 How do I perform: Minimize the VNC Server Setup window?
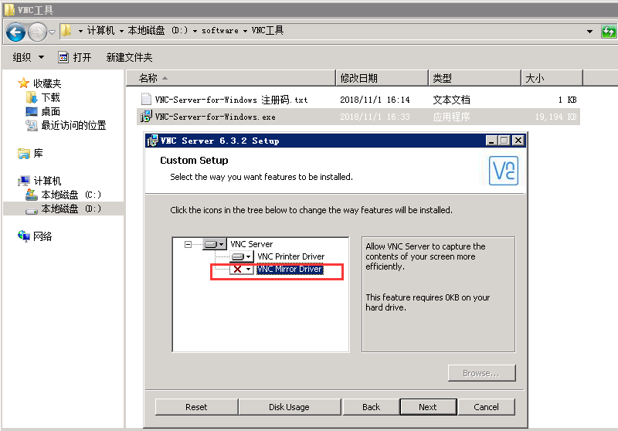491,141
